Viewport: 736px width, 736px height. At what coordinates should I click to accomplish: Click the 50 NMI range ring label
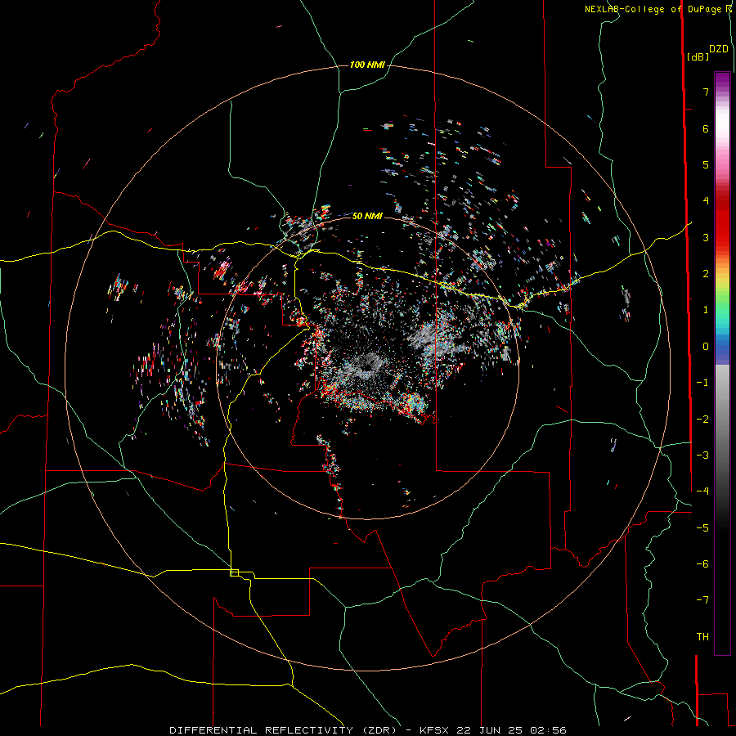[x=367, y=217]
